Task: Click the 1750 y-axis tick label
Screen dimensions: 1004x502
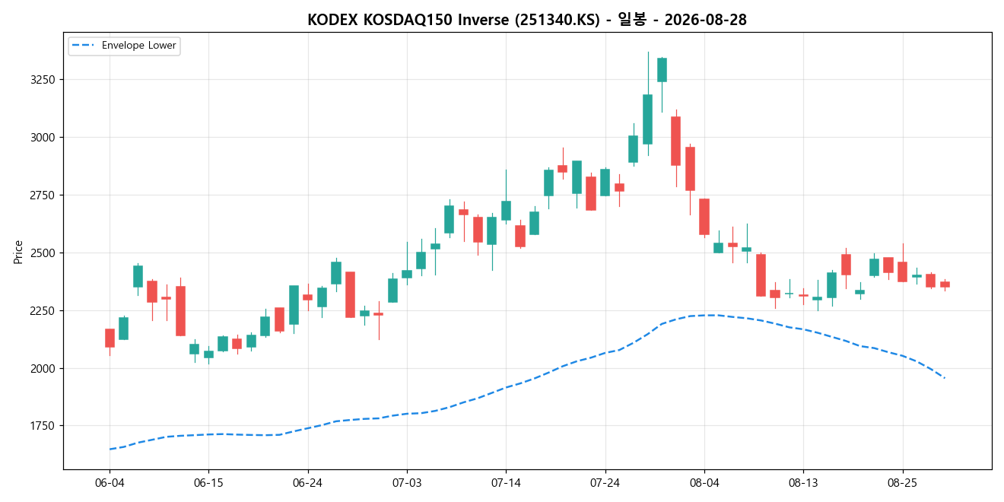Action: point(43,427)
